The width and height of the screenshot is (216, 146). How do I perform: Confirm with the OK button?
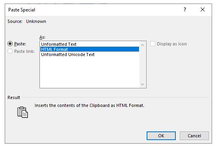point(161,136)
